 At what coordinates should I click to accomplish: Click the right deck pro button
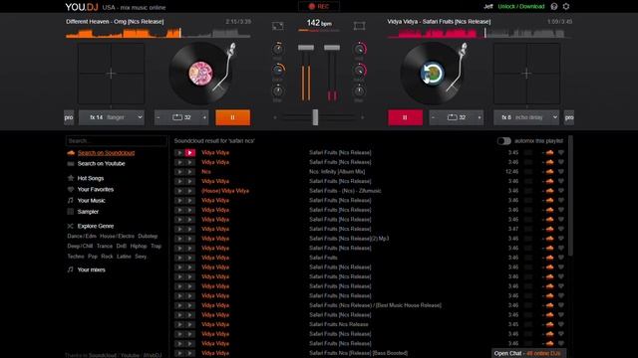[x=569, y=117]
